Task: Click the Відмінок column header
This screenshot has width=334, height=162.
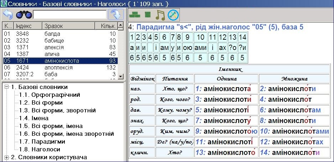Action: pyautogui.click(x=142, y=79)
